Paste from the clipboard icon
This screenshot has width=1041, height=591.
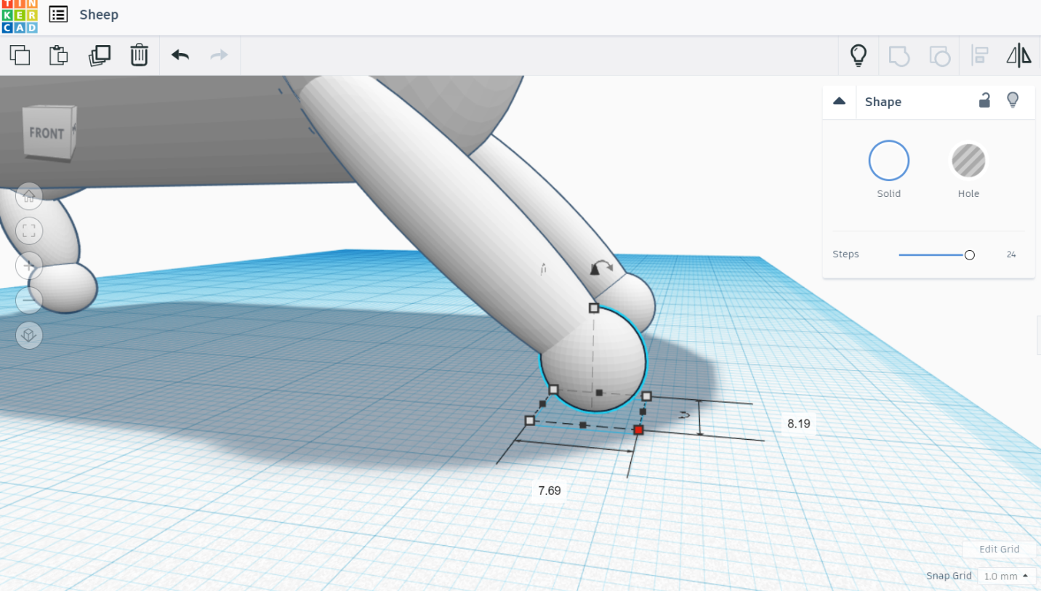(58, 55)
